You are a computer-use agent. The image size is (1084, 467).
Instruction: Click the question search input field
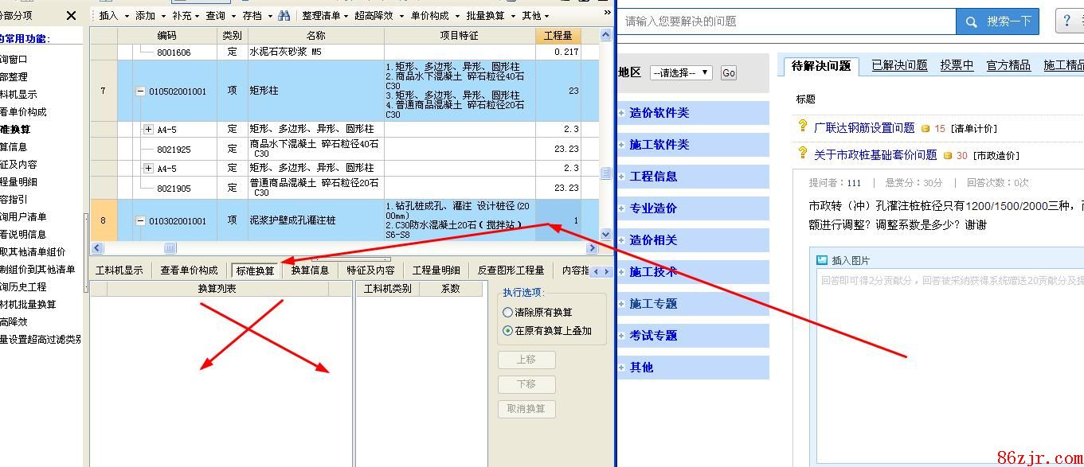coord(789,21)
